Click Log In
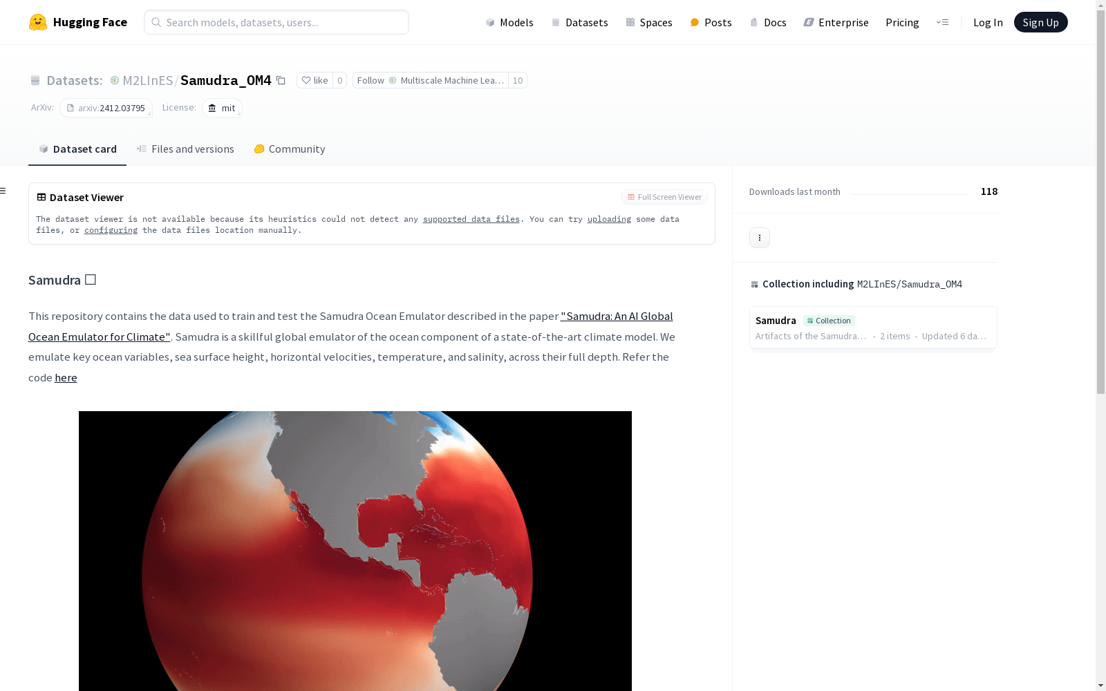 pyautogui.click(x=988, y=22)
